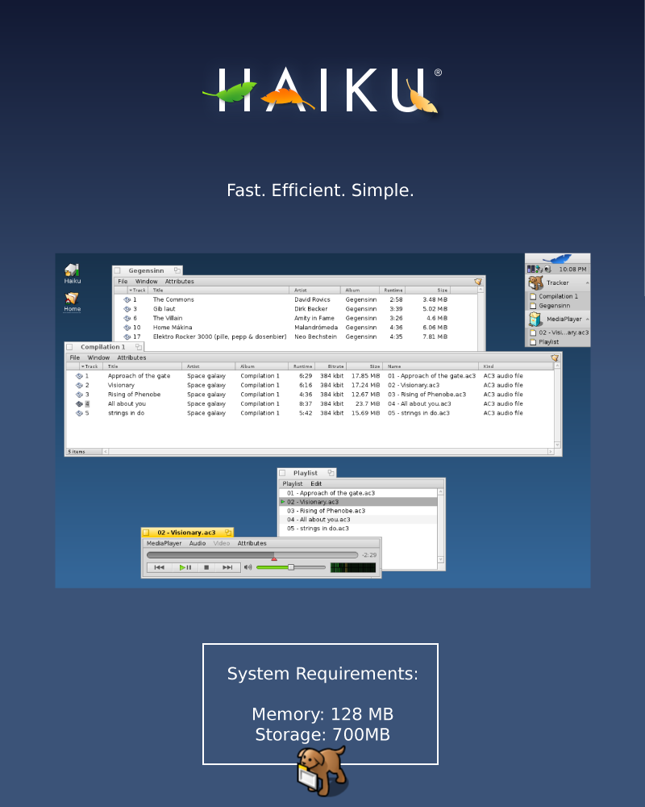Image resolution: width=645 pixels, height=807 pixels.
Task: Collapse the Tracker group arrow in Deskbar
Action: tap(587, 282)
